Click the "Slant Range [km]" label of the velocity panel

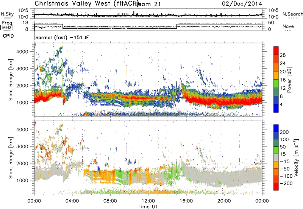(x=11, y=157)
